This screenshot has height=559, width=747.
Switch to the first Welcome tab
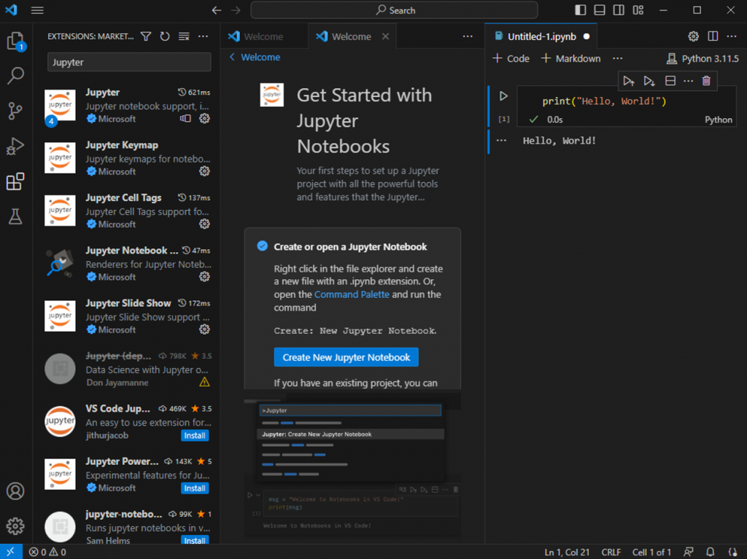(x=264, y=36)
